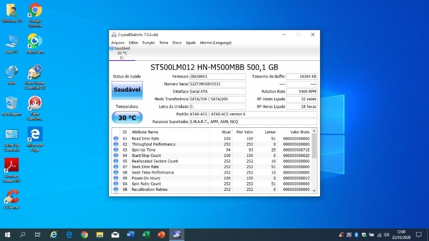Click the SMART list scroll up arrow
This screenshot has width=429, height=241.
[x=314, y=131]
